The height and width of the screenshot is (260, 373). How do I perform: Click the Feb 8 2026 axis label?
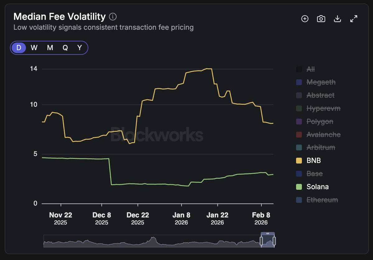(x=261, y=218)
